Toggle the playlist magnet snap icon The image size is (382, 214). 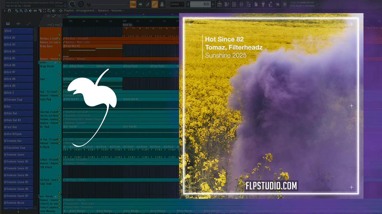coord(9,11)
